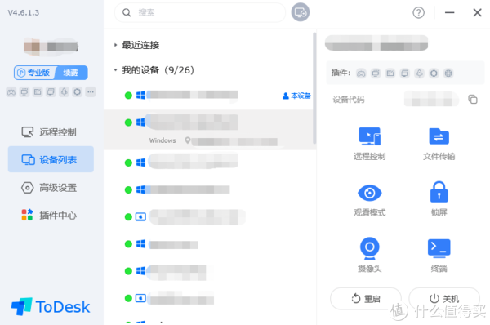The height and width of the screenshot is (325, 490).
Task: Click the multi-screen plugin icon in left sidebar
Action: [x=24, y=92]
